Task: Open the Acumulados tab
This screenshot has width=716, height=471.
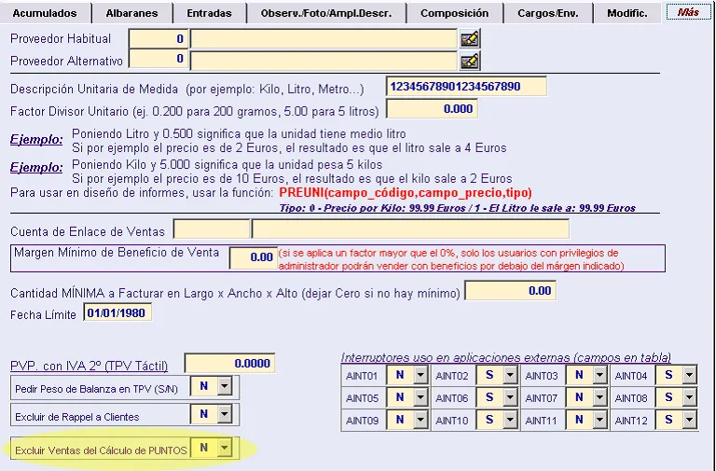Action: 45,13
